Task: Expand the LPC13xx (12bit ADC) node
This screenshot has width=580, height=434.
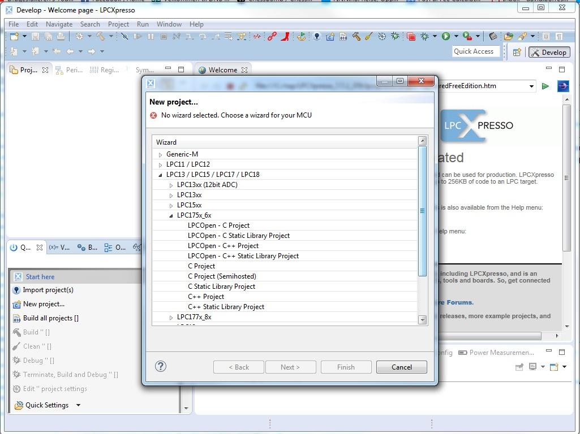Action: pos(171,185)
